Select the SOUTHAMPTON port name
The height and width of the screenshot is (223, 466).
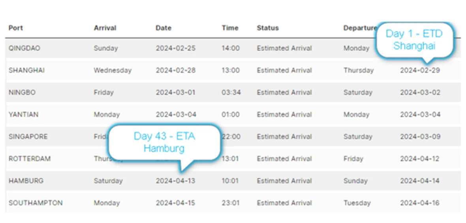click(36, 203)
